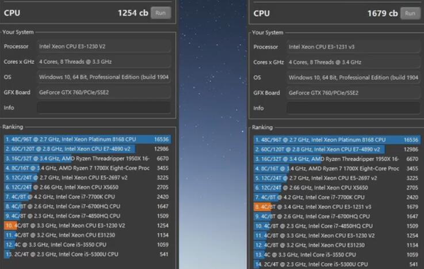Select Core i7-7700K row in right ranking
424x269 pixels.
click(337, 197)
